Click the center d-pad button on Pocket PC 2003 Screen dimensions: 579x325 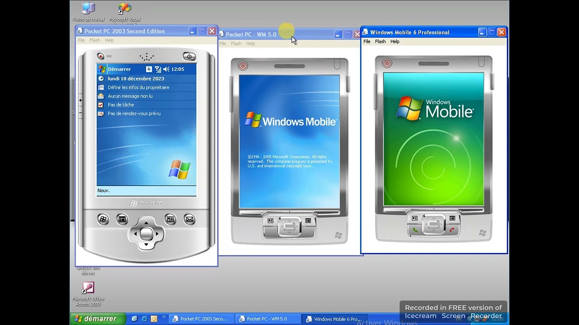click(146, 233)
